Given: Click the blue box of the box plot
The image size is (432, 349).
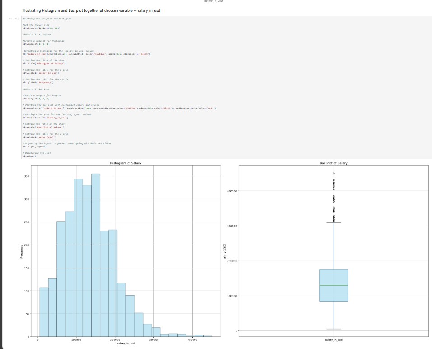Looking at the screenshot, I should [333, 277].
